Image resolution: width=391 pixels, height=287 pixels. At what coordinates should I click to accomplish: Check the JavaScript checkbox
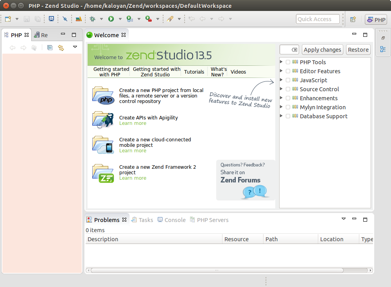[288, 80]
